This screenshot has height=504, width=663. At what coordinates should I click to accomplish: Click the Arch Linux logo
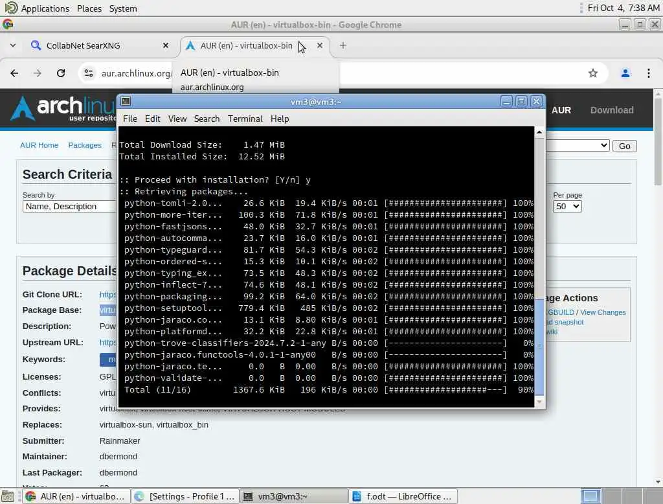point(63,108)
